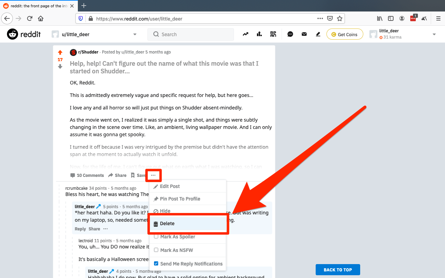Toggle the Firefox sidebar icon
Image resolution: width=445 pixels, height=278 pixels.
391,18
